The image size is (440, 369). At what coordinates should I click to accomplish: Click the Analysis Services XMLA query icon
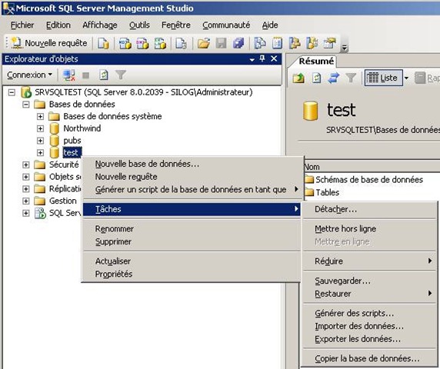[x=160, y=43]
